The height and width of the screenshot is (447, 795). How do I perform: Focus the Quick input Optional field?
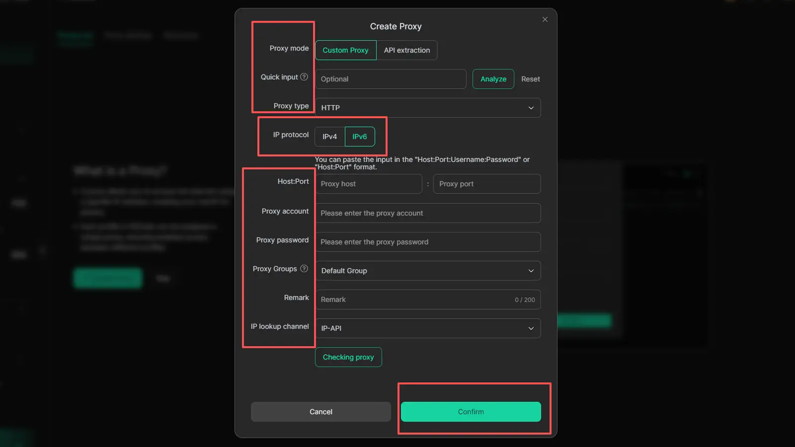click(391, 79)
